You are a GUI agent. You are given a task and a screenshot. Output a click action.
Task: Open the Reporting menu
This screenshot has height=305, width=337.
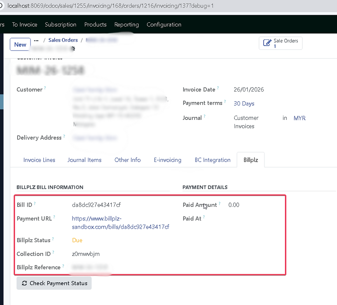click(x=127, y=24)
